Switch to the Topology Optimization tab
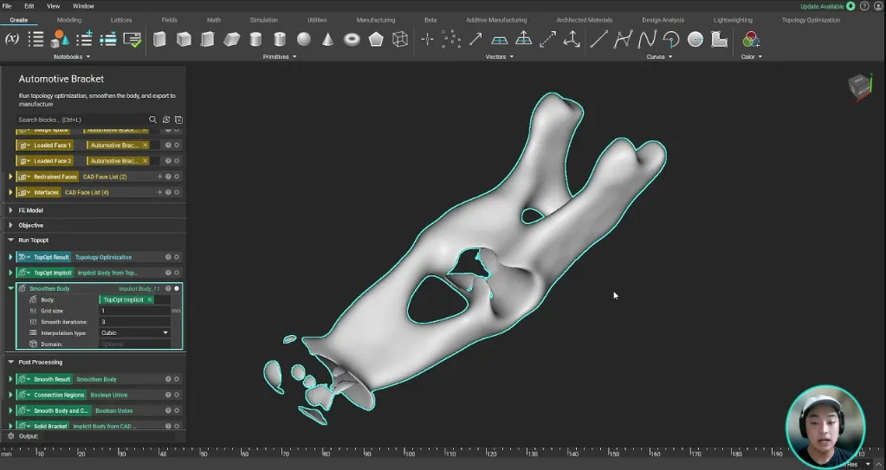The image size is (886, 470). tap(811, 20)
